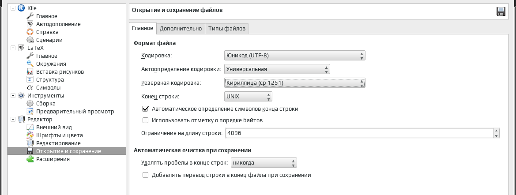This screenshot has width=516, height=195.
Task: Click the Редактор section icon
Action: (21, 120)
